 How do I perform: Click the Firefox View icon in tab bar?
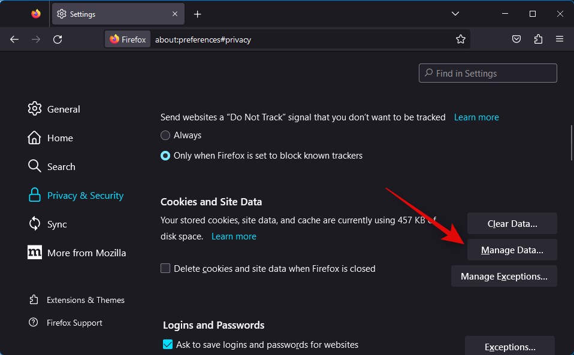pyautogui.click(x=36, y=14)
